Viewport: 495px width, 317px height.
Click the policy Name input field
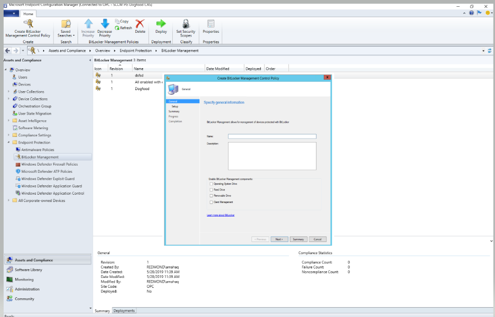(272, 136)
